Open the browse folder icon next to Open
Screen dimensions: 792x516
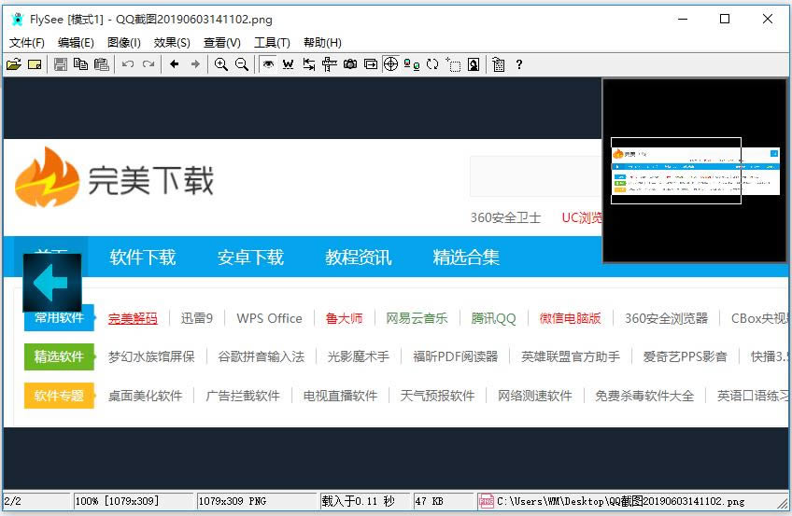[35, 64]
